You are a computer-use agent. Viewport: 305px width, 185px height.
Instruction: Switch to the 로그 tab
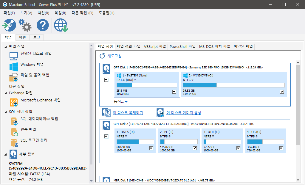37,37
